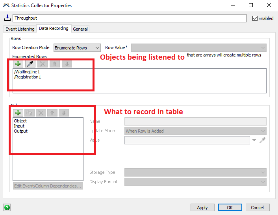Screen dimensions: 278x215
Task: Click the Cancel button
Action: tap(258, 208)
